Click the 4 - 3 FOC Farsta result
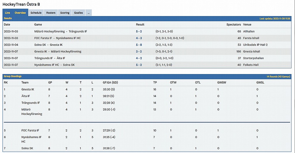Image resolution: width=295 pixels, height=153 pixels. point(139,38)
